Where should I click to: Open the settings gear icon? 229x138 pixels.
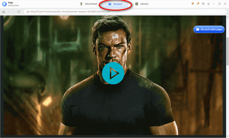click(x=203, y=4)
